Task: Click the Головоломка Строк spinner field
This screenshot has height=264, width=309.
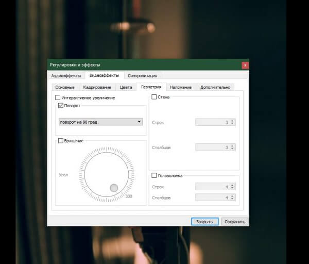Action: tap(212, 188)
